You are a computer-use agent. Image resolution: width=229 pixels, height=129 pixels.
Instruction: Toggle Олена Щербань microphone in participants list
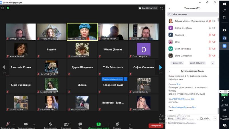click(210, 28)
